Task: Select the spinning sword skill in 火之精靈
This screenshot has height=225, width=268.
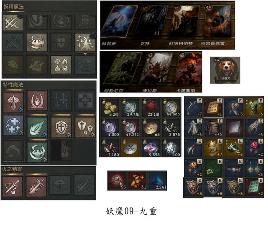Action: 13,187
